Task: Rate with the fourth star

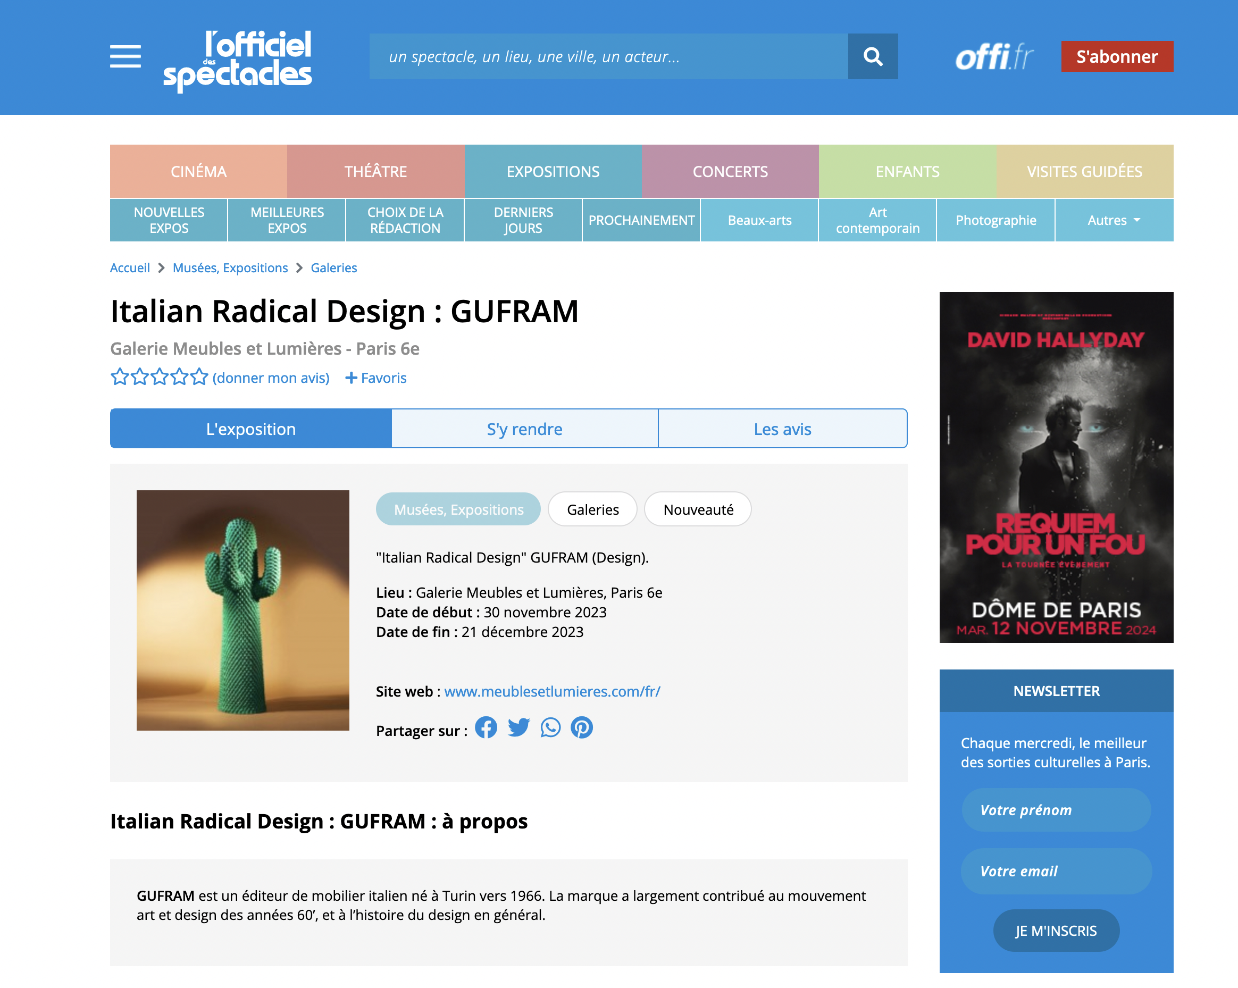Action: point(179,377)
